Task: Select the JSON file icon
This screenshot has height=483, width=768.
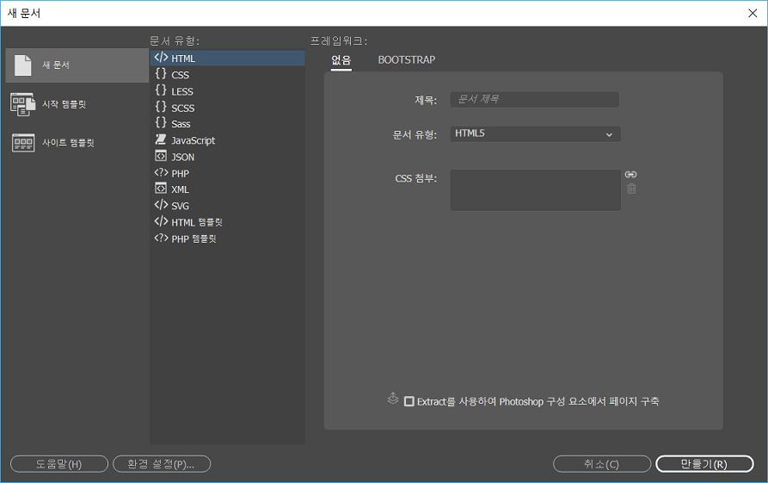Action: coord(161,156)
